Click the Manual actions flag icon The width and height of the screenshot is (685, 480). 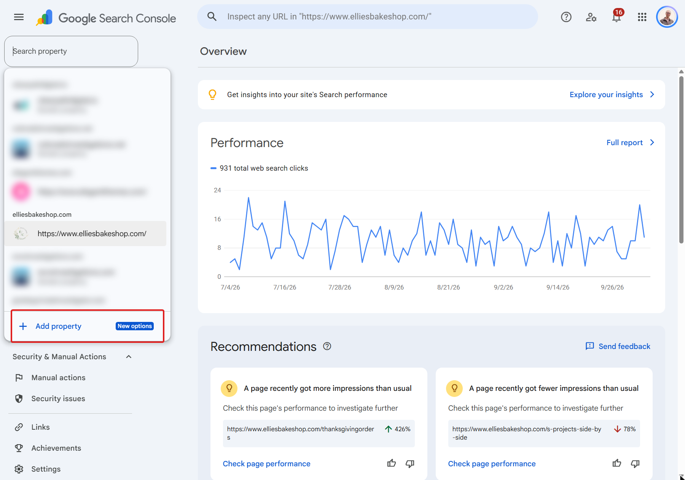pyautogui.click(x=19, y=378)
